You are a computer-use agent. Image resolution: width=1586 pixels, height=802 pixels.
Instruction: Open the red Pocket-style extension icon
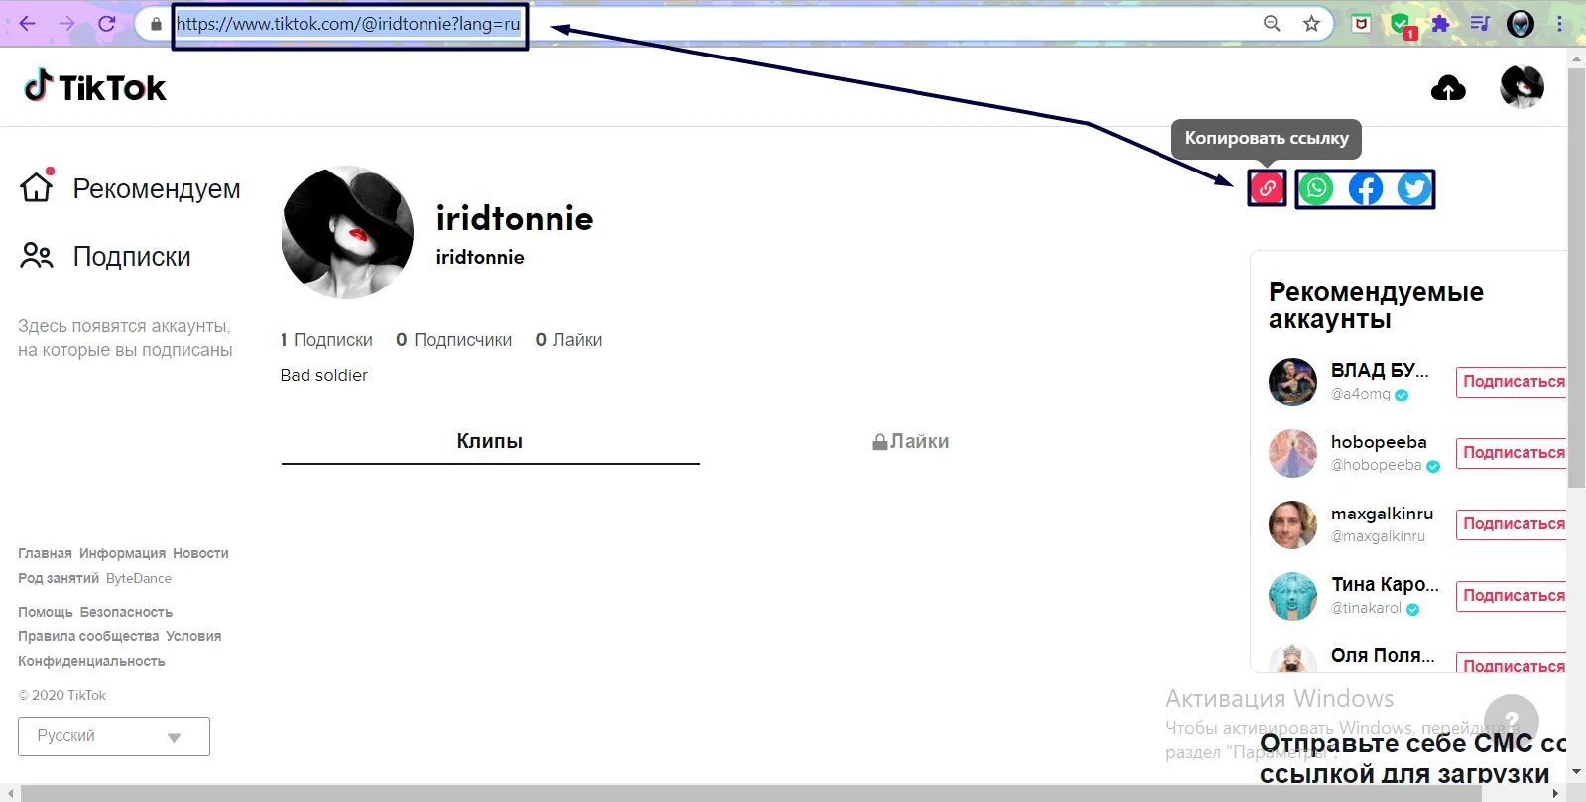coord(1362,24)
